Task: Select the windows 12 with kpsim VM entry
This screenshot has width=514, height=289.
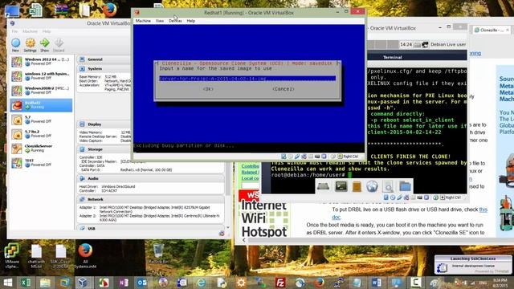Action: coord(41,76)
